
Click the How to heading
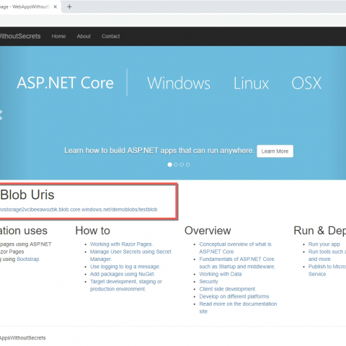coord(93,231)
